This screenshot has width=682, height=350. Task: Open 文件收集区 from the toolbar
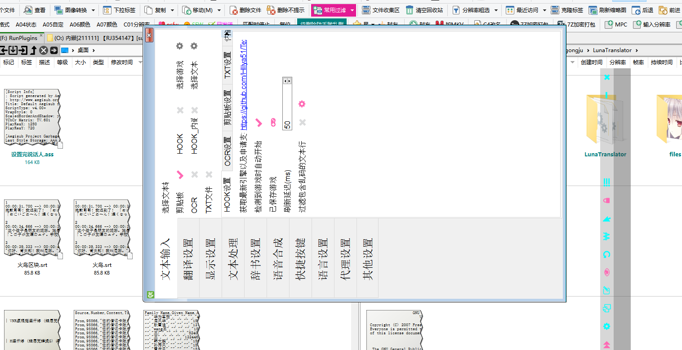(x=381, y=10)
